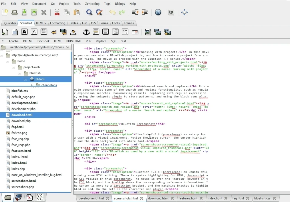Select note_on_windows_installer_bug.html in file list
This screenshot has height=202, width=290.
(37, 175)
